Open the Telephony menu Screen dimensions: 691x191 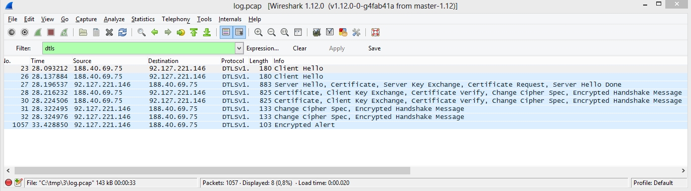click(176, 19)
